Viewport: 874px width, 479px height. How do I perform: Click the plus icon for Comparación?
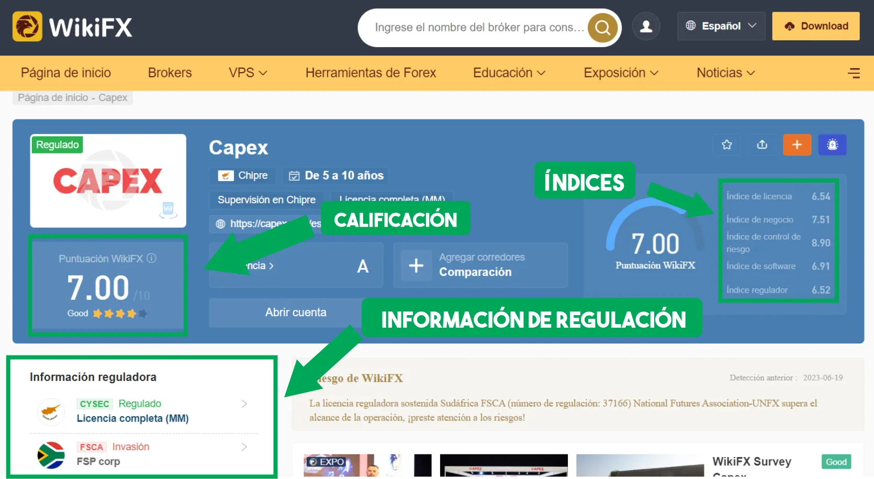point(416,265)
